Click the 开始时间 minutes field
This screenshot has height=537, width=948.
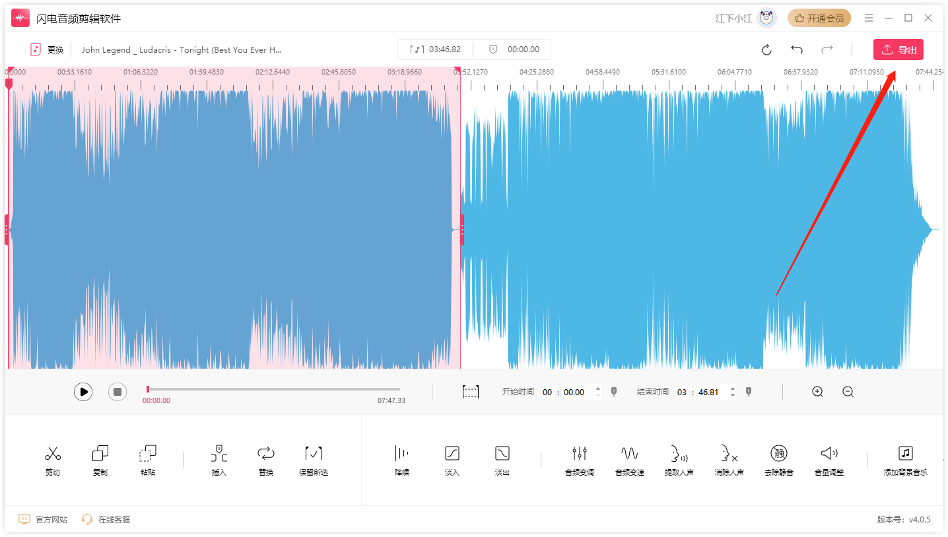point(548,392)
